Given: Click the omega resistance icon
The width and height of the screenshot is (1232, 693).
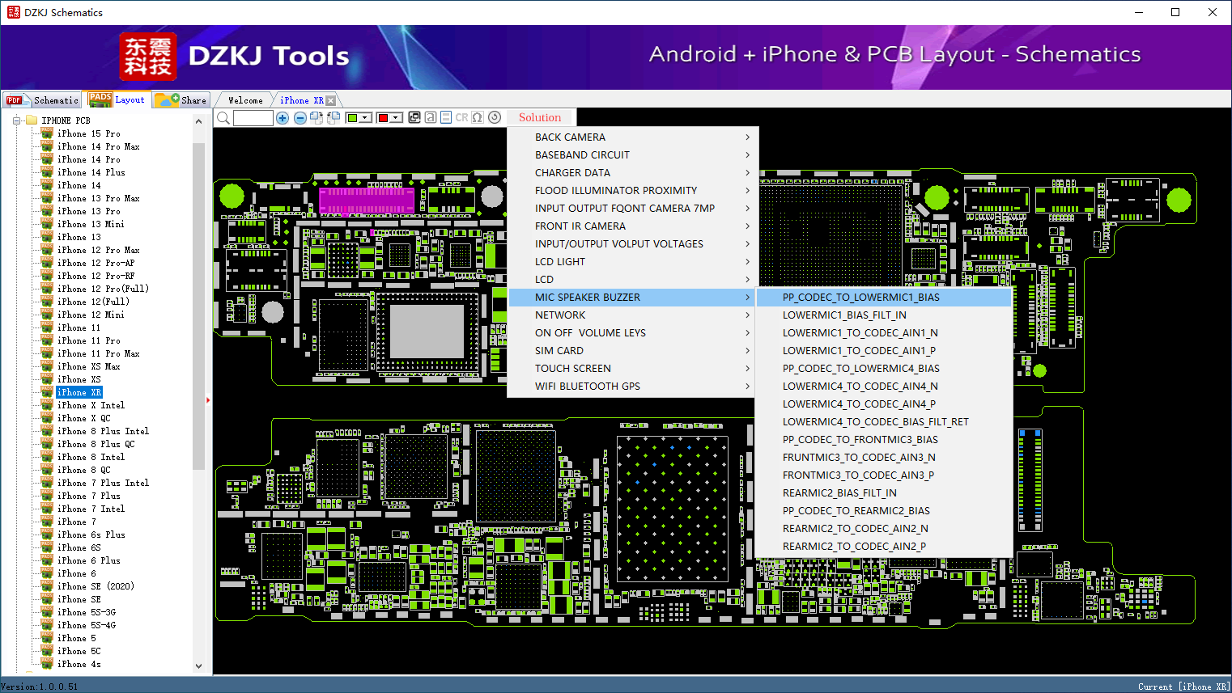Looking at the screenshot, I should (x=478, y=117).
